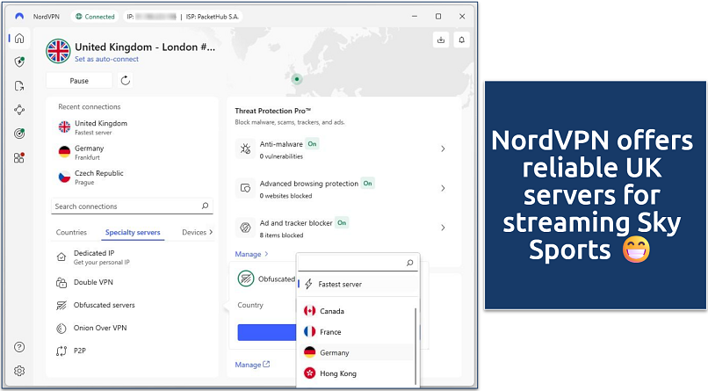Show more tabs arrow after Devices
The height and width of the screenshot is (391, 708).
coord(211,232)
